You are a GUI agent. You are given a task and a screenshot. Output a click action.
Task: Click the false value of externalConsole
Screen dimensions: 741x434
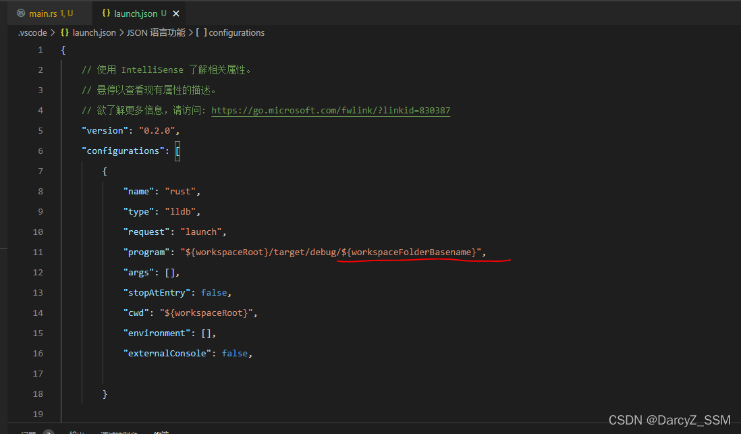coord(235,354)
